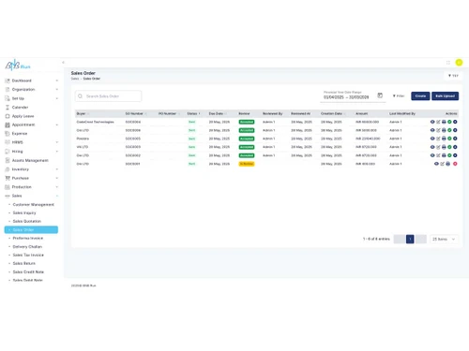
Task: Expand the Inventory menu chevron
Action: [57, 169]
